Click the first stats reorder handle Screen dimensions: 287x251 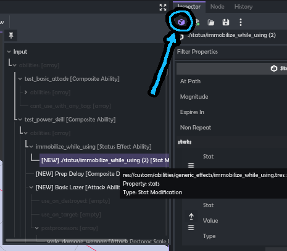191,165
